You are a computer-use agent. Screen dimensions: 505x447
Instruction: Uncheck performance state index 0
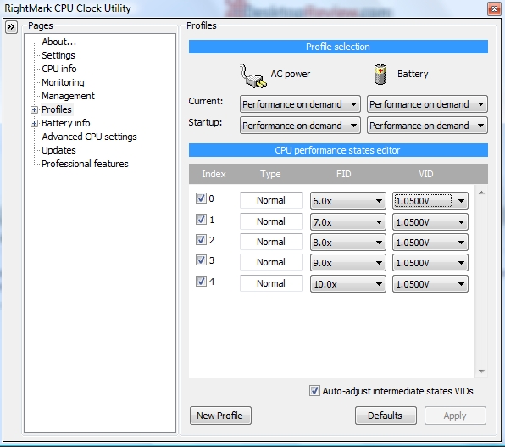(201, 198)
